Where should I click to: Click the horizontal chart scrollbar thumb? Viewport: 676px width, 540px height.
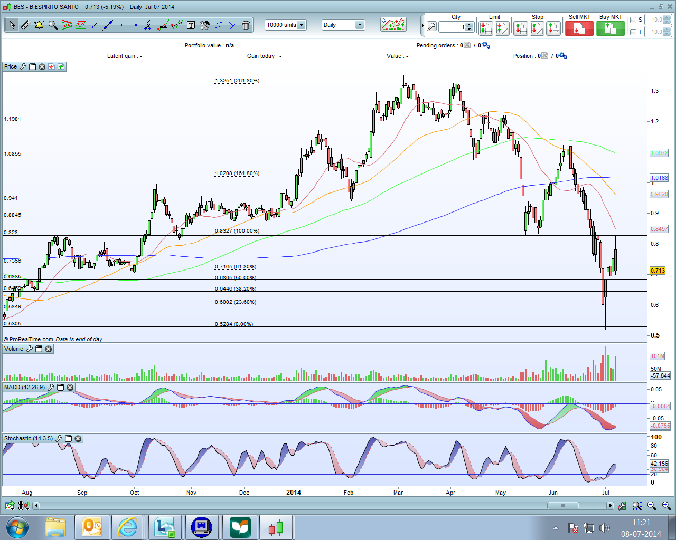[562, 506]
